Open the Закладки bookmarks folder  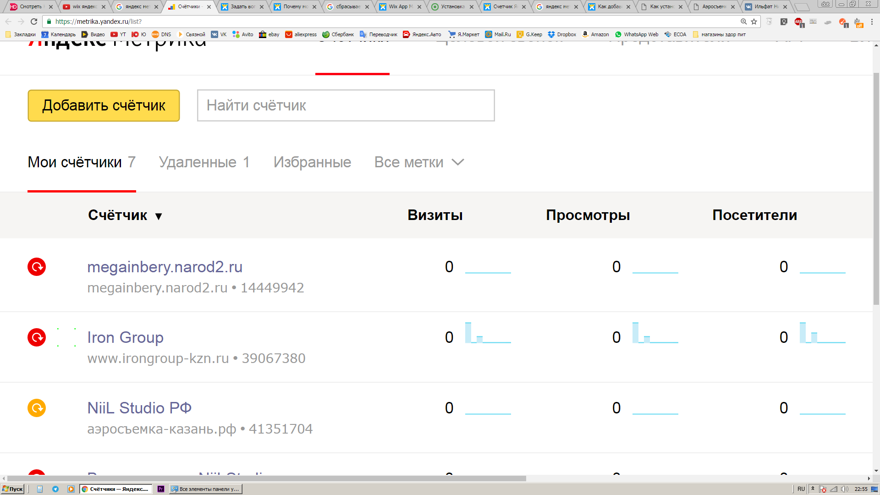click(21, 34)
